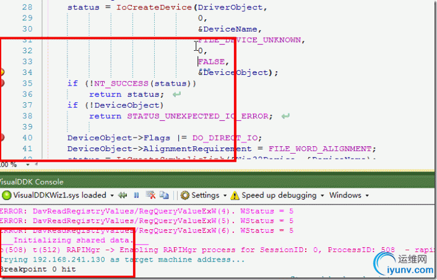The height and width of the screenshot is (280, 437).
Task: Click DeviceObject->Flags on line 40
Action: [x=118, y=138]
